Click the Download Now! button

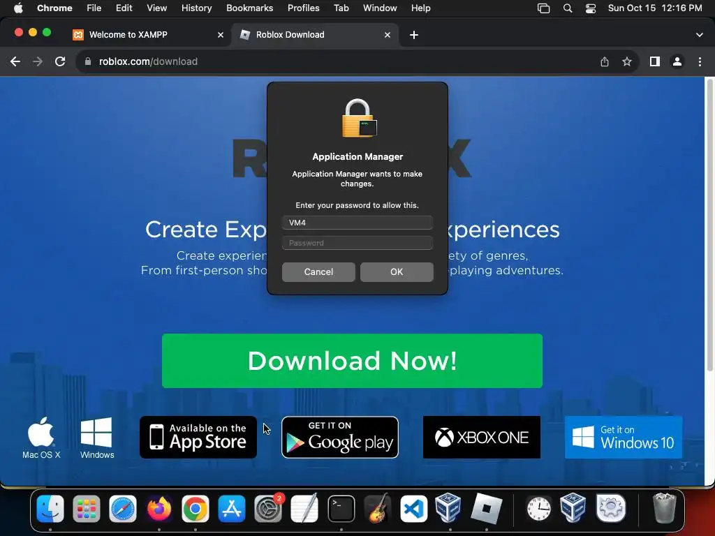point(352,361)
